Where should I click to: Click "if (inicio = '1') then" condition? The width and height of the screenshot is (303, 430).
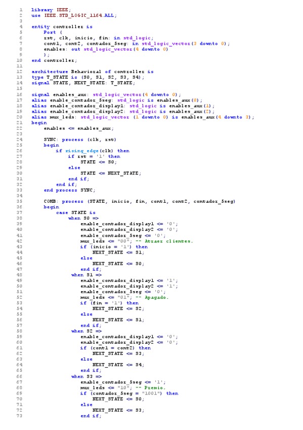point(114,247)
